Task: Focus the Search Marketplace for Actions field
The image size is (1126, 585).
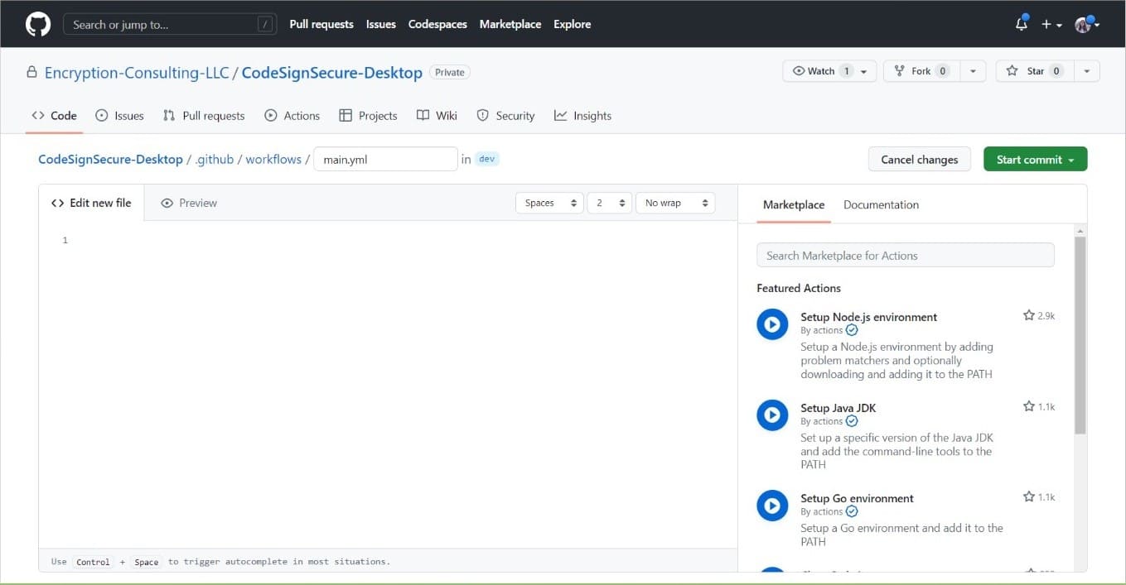Action: (905, 255)
